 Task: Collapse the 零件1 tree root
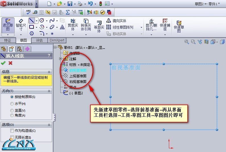(55, 47)
